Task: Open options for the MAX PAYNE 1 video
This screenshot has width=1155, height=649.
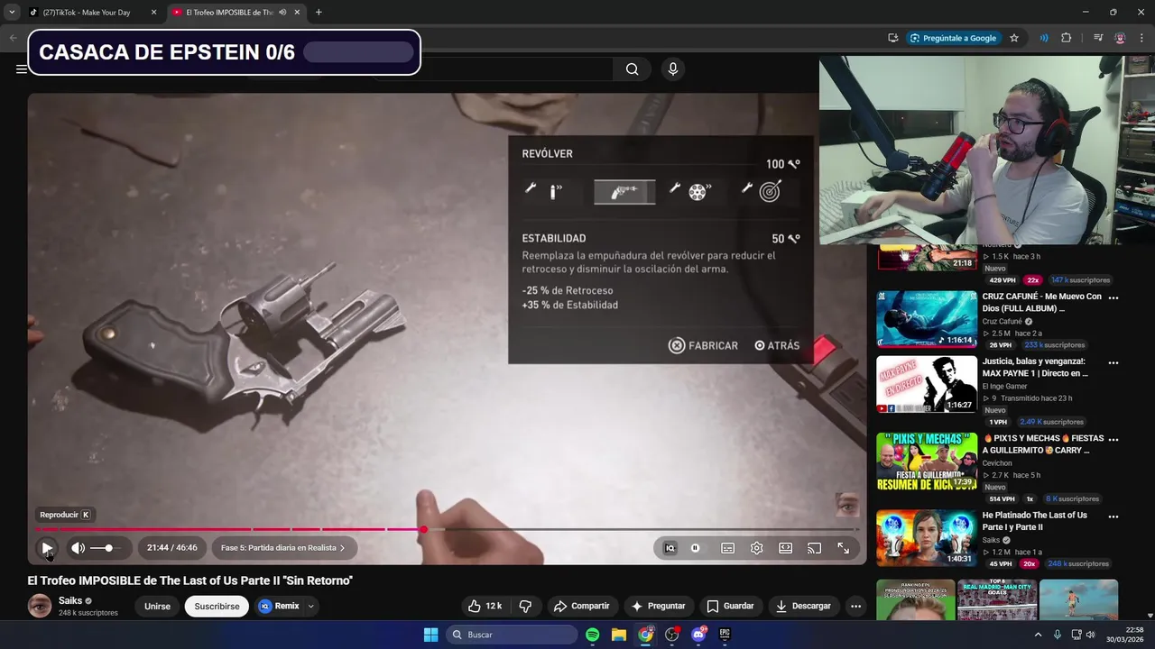Action: [x=1113, y=362]
